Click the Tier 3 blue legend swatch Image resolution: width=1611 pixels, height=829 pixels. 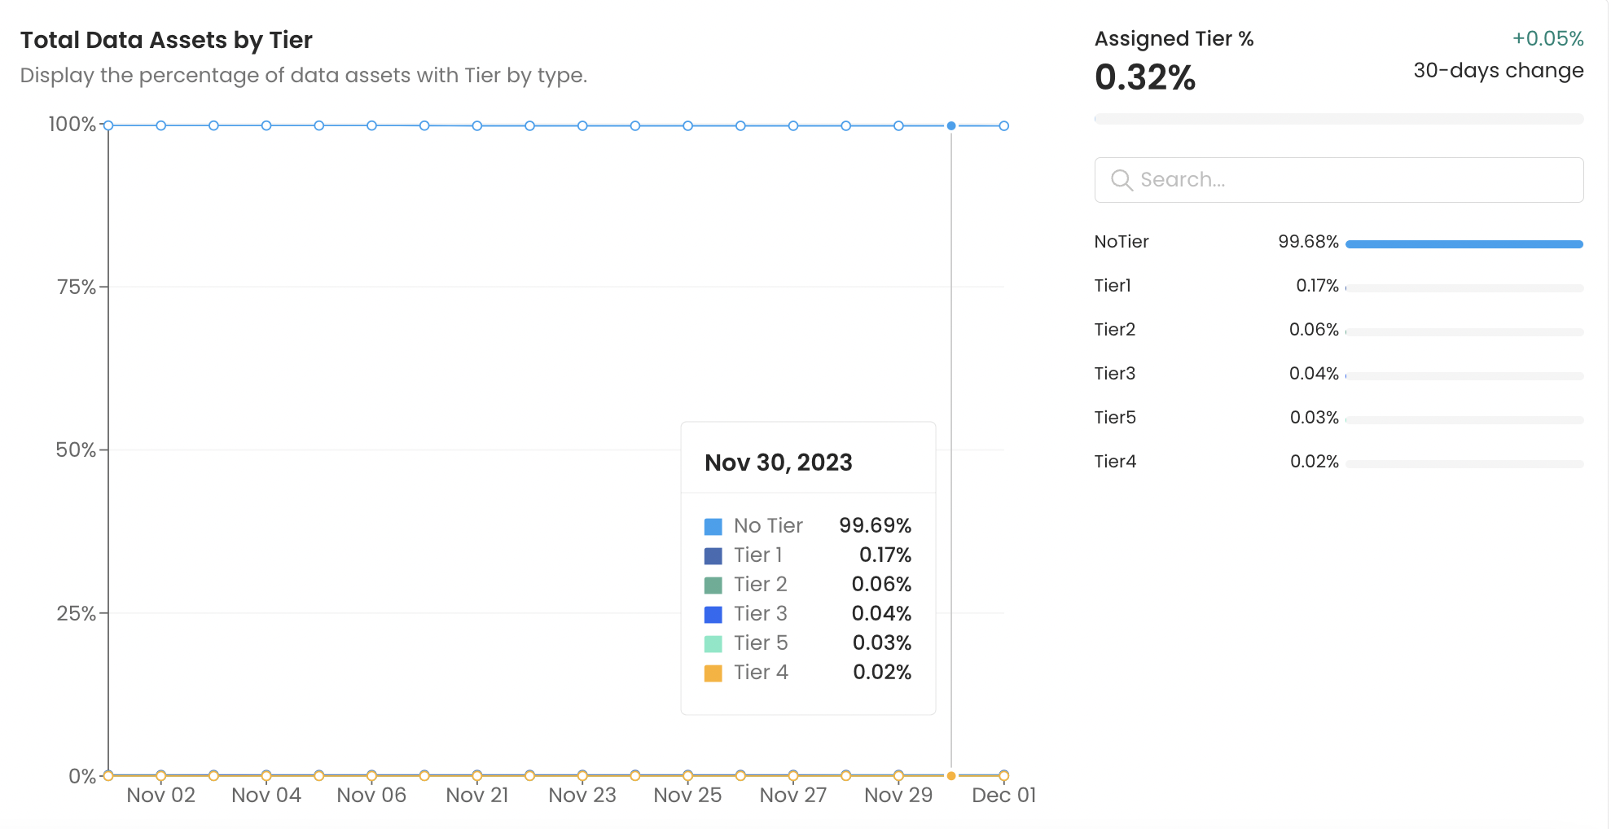(713, 615)
